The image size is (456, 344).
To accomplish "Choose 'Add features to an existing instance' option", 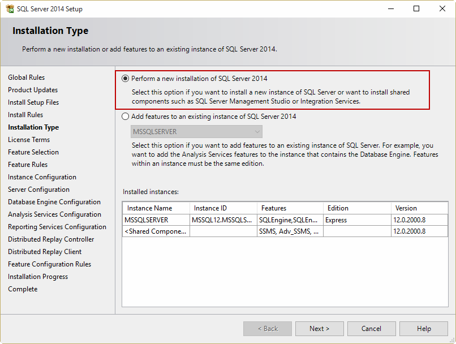I will (x=126, y=117).
